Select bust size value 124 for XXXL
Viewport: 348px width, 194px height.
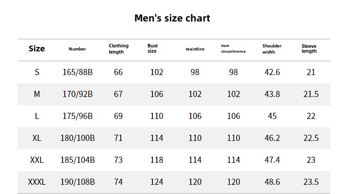(x=156, y=182)
